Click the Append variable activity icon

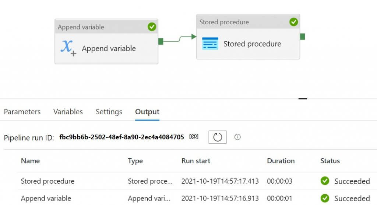point(68,48)
